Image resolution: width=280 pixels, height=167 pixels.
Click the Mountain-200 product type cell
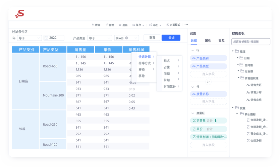(53, 96)
